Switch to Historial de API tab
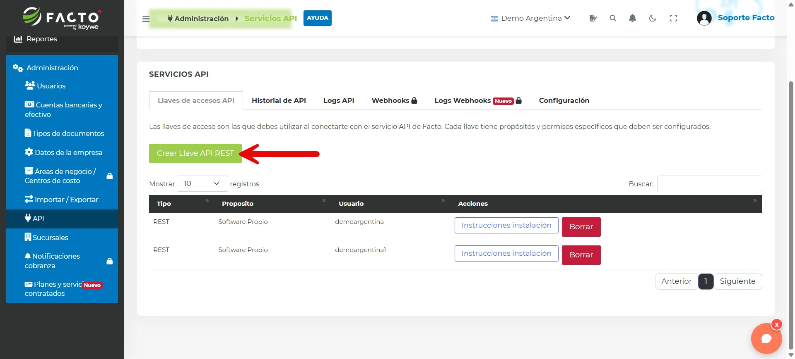Screen dimensions: 795x359 pos(279,100)
